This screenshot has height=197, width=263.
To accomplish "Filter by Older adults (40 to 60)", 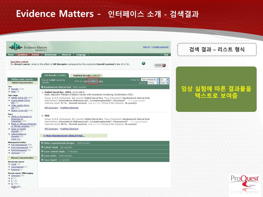I will tap(20, 106).
